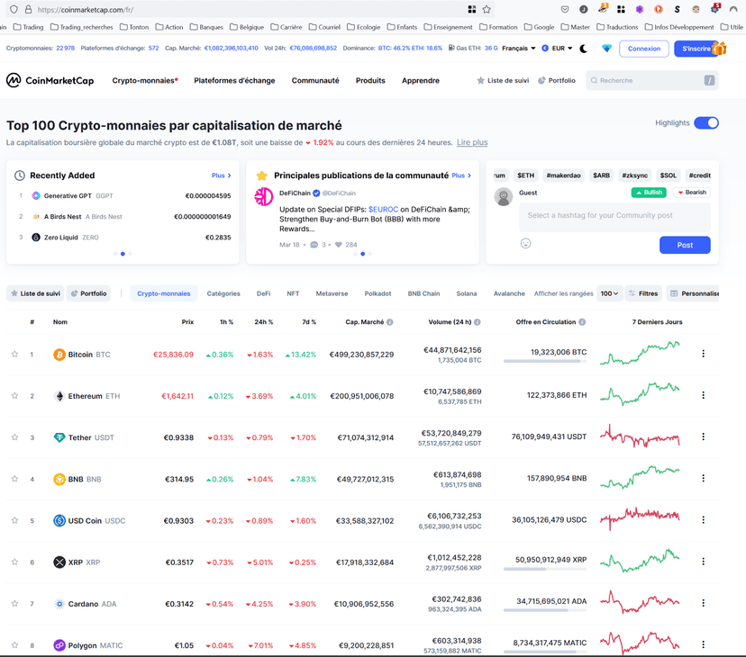This screenshot has width=746, height=657.
Task: Select the Bullish sentiment option
Action: [649, 192]
